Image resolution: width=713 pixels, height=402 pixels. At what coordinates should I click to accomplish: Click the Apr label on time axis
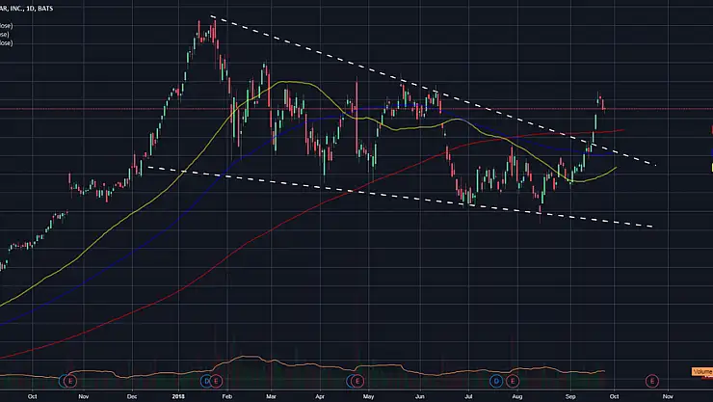[319, 395]
